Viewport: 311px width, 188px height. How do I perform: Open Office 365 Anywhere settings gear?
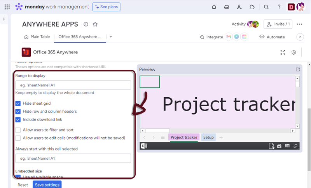(294, 52)
